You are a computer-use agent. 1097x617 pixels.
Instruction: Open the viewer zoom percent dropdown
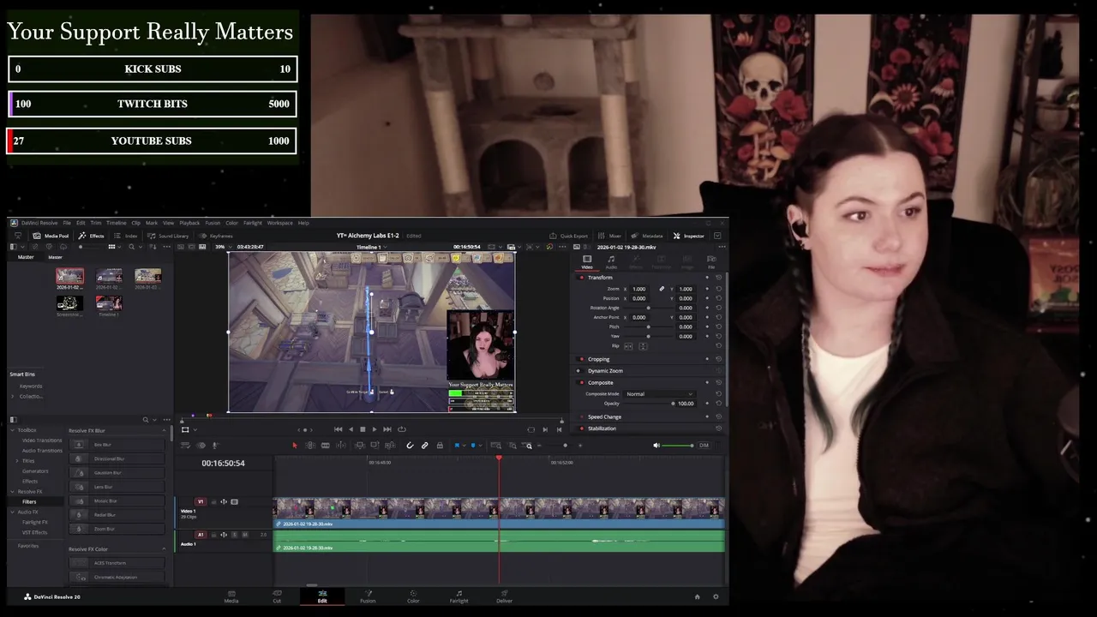tap(224, 247)
